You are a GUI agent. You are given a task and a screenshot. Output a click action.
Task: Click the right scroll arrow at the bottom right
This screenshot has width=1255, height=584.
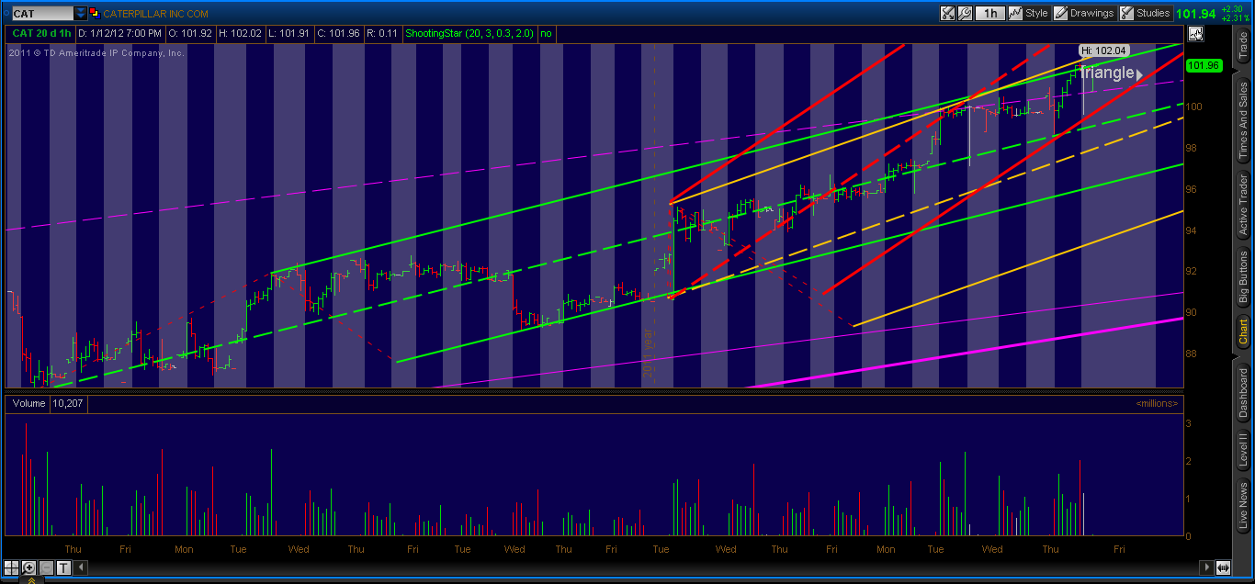point(1207,567)
